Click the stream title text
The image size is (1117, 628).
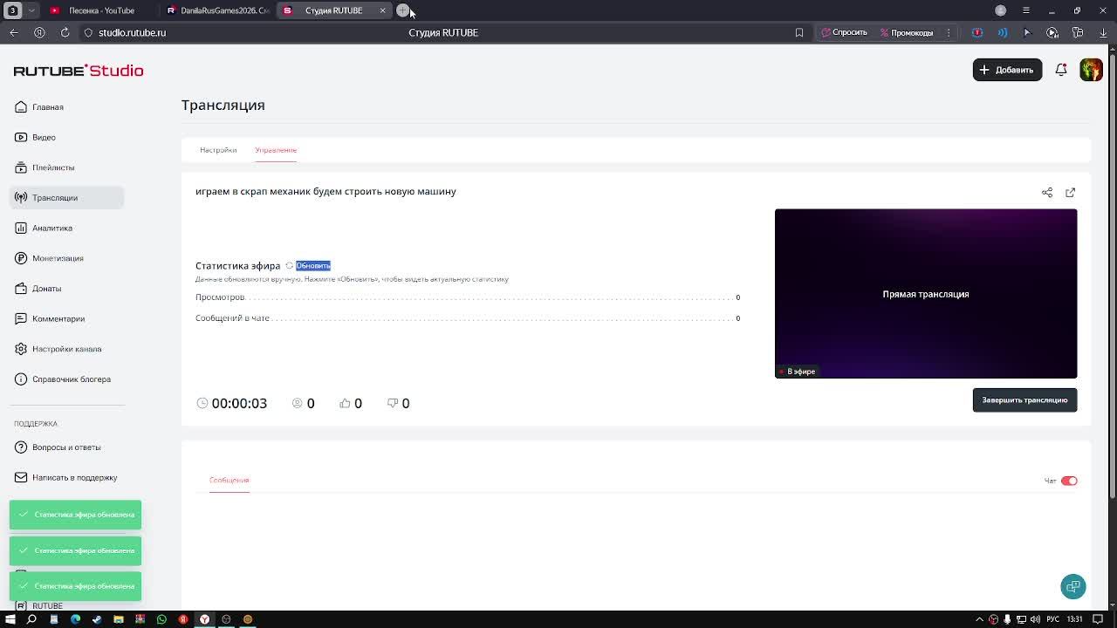(x=326, y=192)
